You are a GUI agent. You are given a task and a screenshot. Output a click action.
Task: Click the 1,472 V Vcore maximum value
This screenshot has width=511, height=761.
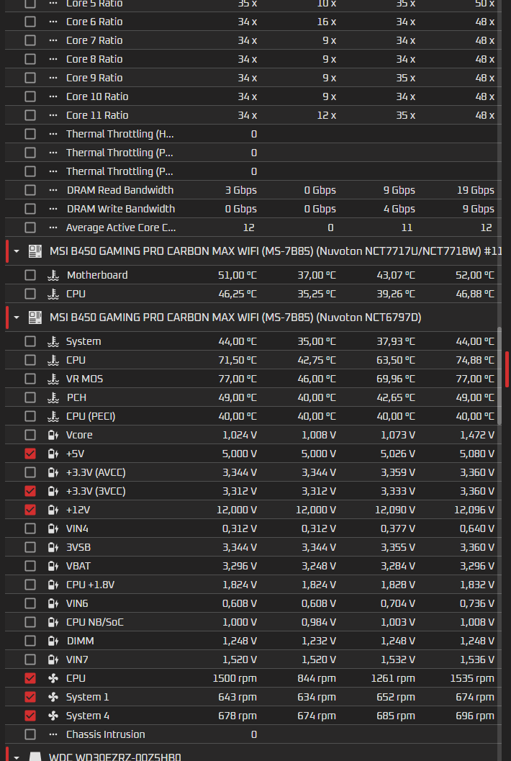tap(477, 435)
